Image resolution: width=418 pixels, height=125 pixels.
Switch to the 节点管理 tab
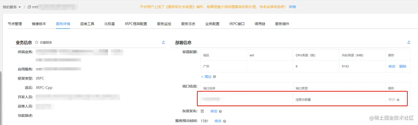[15, 24]
